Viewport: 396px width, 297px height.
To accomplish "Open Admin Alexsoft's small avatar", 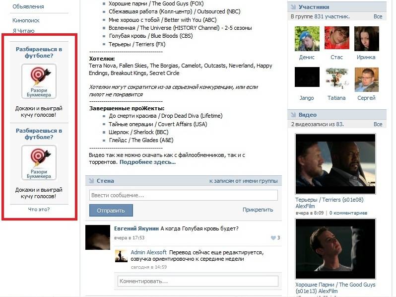I will click(121, 256).
